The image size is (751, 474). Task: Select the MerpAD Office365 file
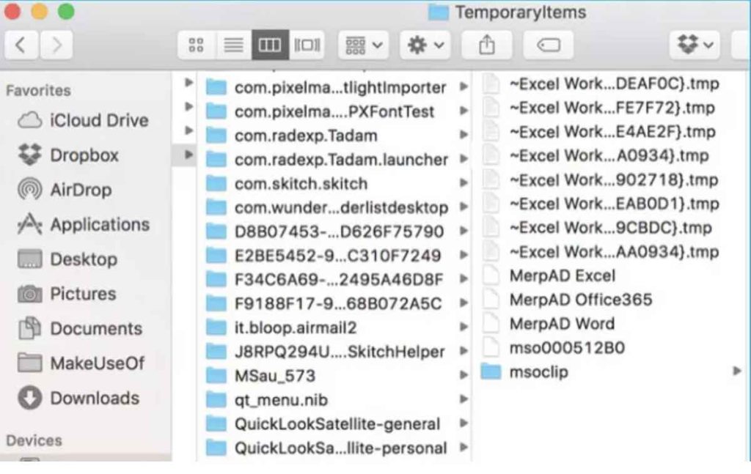[x=580, y=300]
